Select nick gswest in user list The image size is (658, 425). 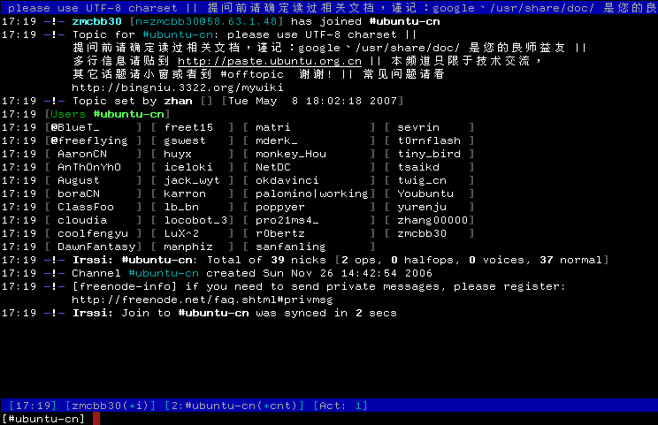tap(185, 140)
